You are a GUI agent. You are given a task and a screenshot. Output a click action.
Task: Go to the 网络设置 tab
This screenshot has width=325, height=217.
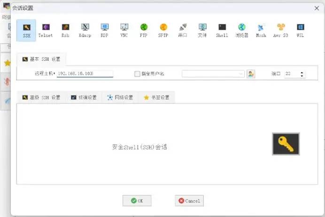point(120,98)
